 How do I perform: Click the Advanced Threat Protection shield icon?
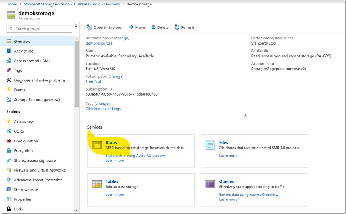[x=9, y=180]
